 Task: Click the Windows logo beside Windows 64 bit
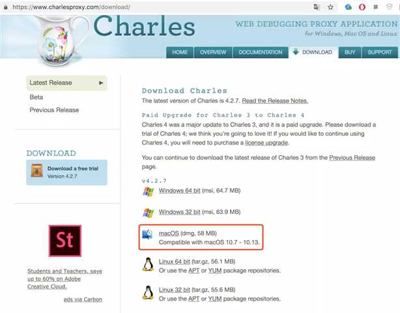pyautogui.click(x=149, y=191)
